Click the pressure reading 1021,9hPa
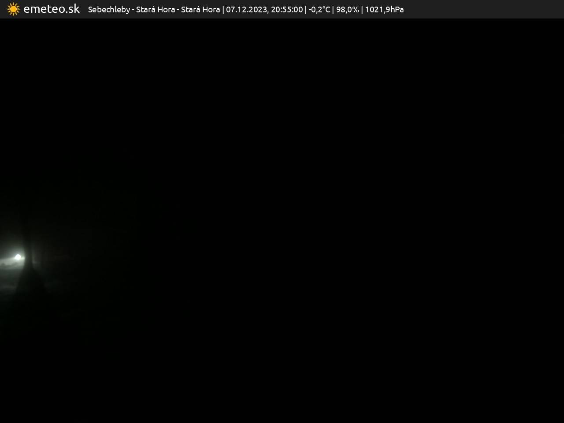 pyautogui.click(x=384, y=10)
